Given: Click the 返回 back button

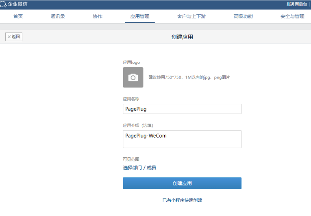Looking at the screenshot, I should 14,37.
